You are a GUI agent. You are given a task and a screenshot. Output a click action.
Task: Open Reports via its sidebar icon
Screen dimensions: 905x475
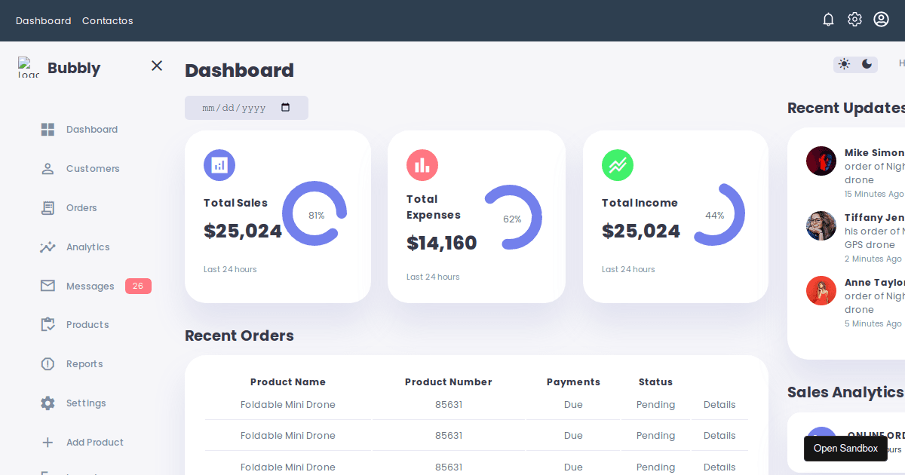tap(47, 363)
